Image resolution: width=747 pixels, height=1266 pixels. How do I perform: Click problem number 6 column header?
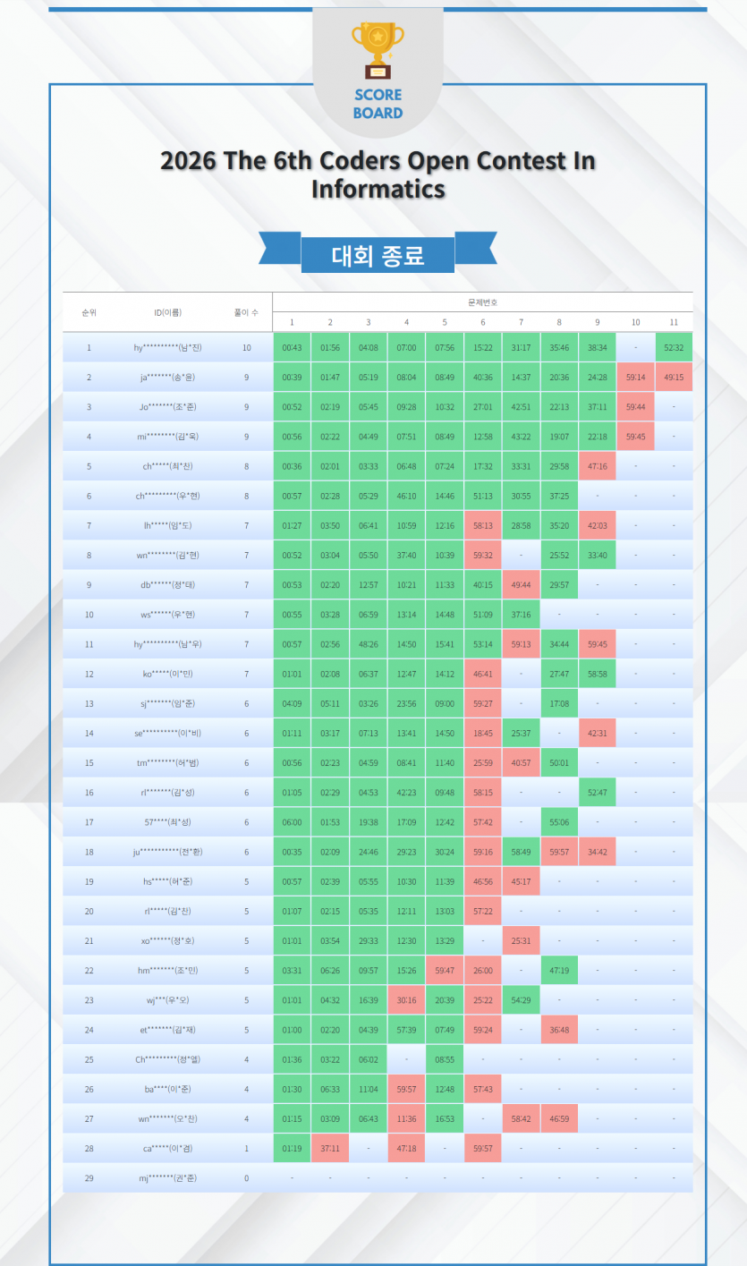click(x=482, y=322)
